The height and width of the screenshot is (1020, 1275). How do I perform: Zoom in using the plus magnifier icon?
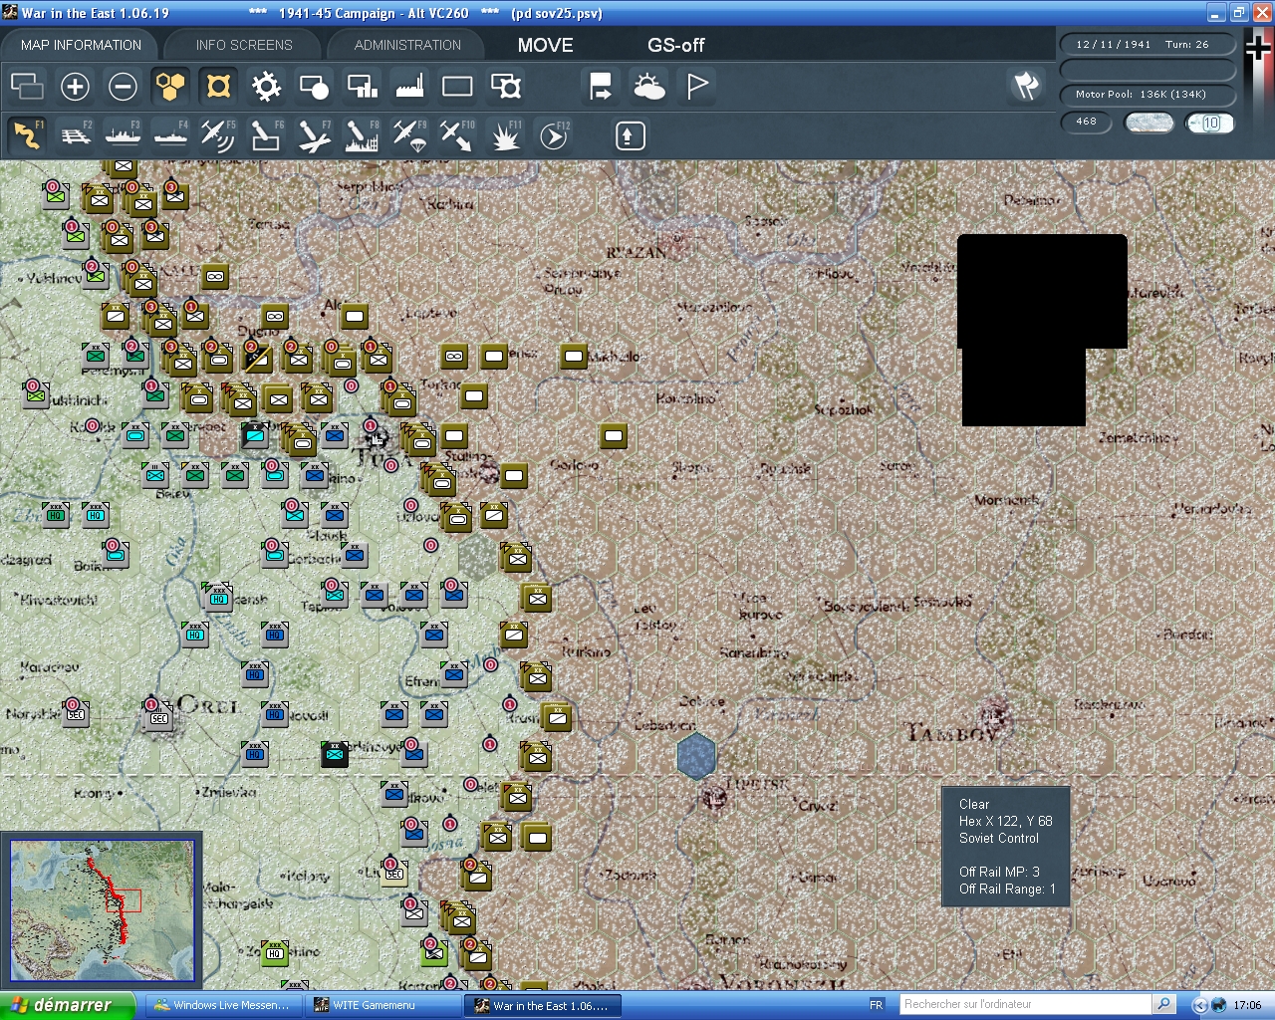(x=75, y=87)
